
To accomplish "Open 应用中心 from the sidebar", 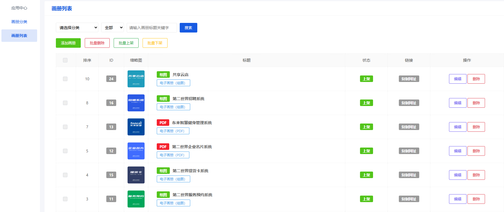I will [19, 8].
